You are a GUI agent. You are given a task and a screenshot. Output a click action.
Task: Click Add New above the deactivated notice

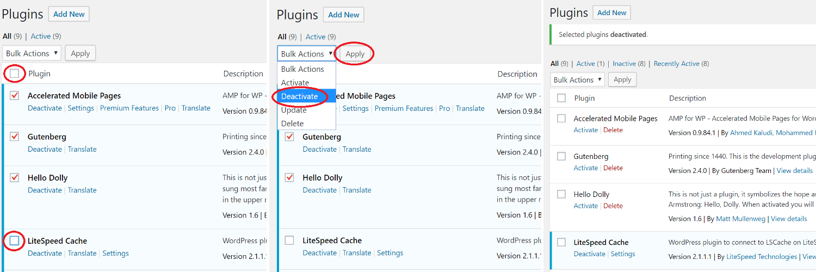click(x=612, y=13)
